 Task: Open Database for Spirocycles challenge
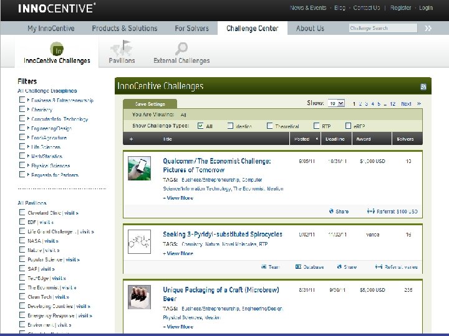click(x=309, y=267)
